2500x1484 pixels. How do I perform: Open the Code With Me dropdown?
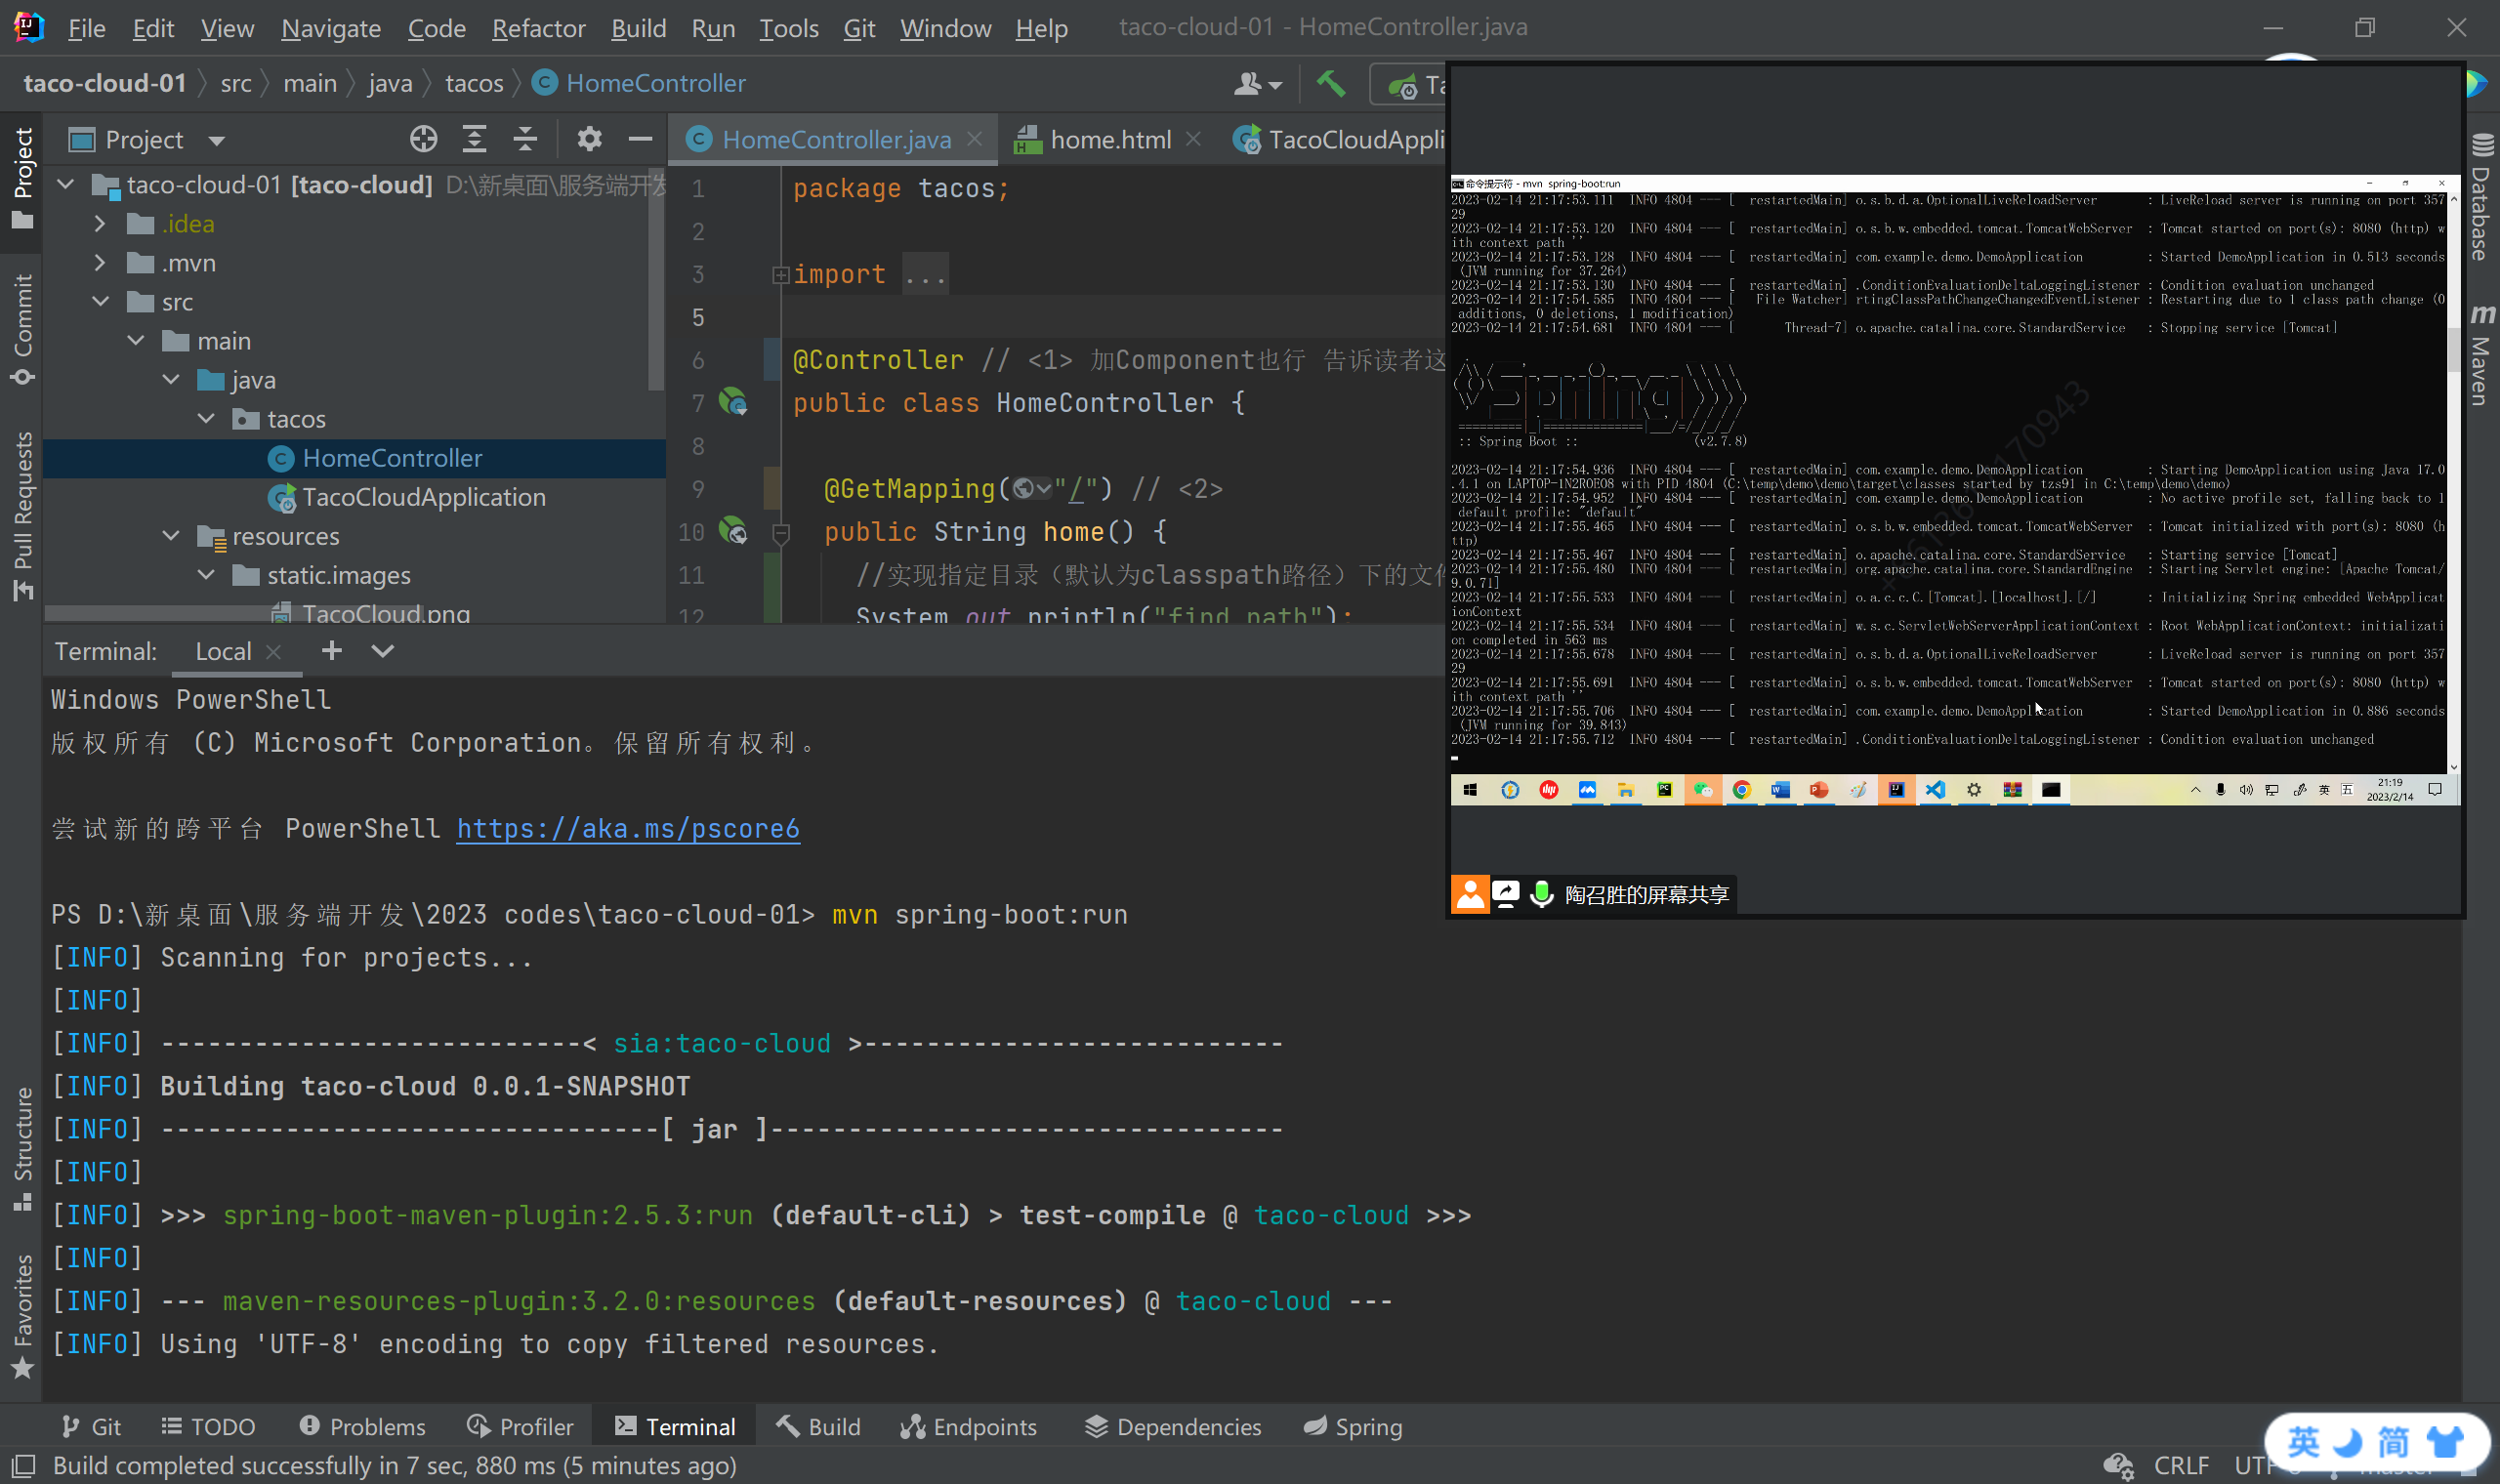1257,84
